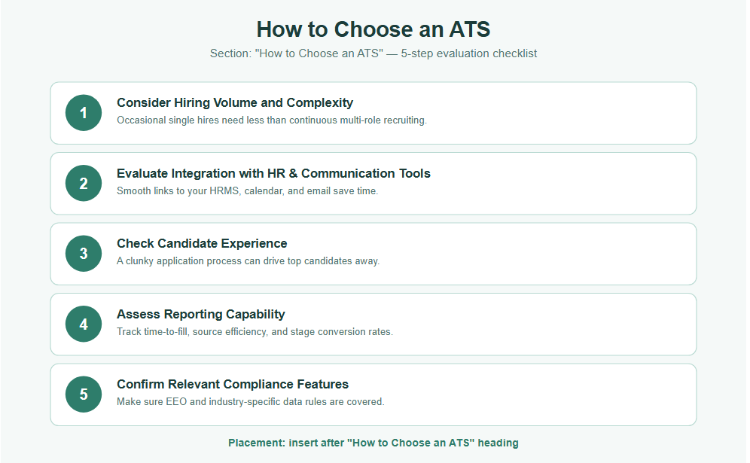Click the 'Placement: insert after' footer note
750x463 pixels.
pos(373,443)
